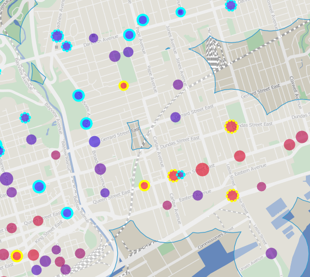The height and width of the screenshot is (277, 310).
Task: Select the cyan-ringed marker at end of Danforth Avenue label
Action: point(129,35)
